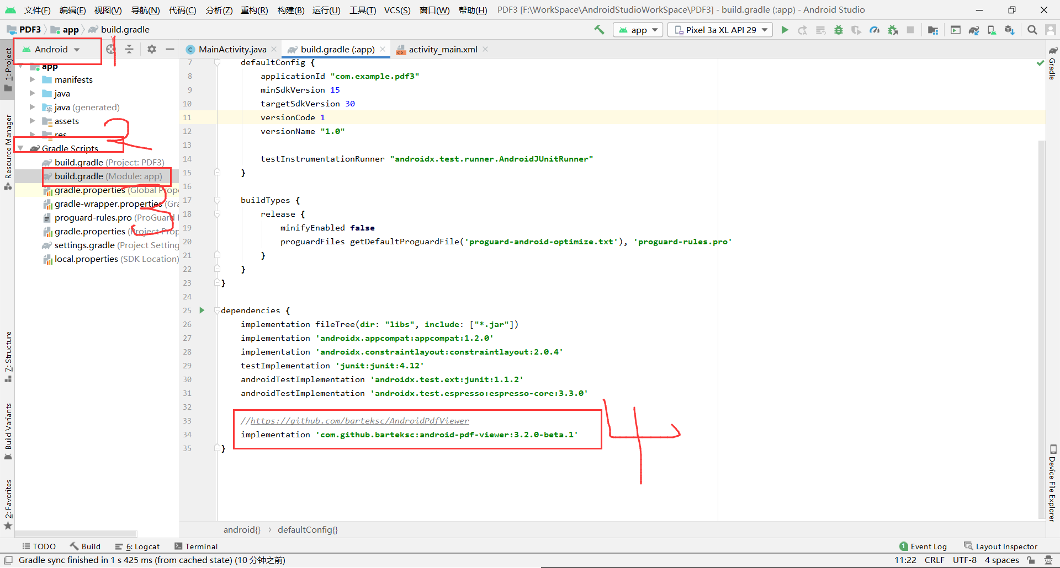Expand the assets folder
Screen dimensions: 1060x568
33,121
